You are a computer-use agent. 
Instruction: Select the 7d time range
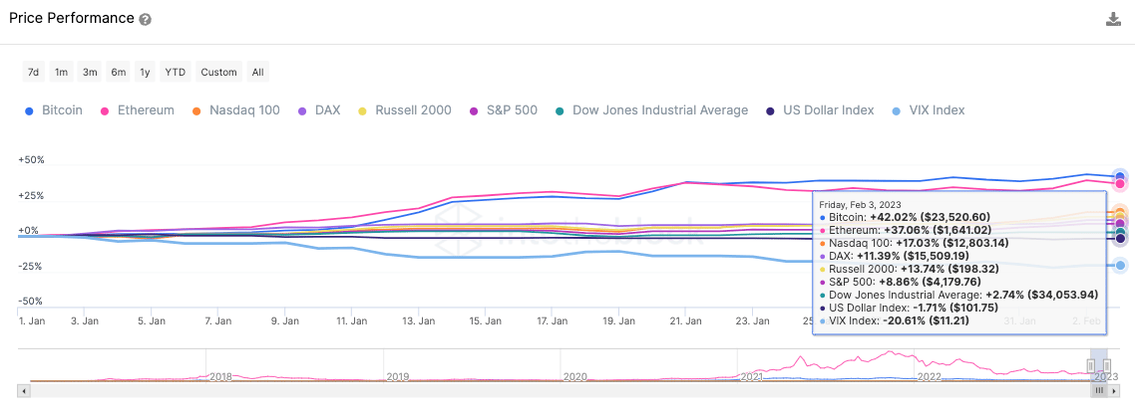pyautogui.click(x=34, y=72)
